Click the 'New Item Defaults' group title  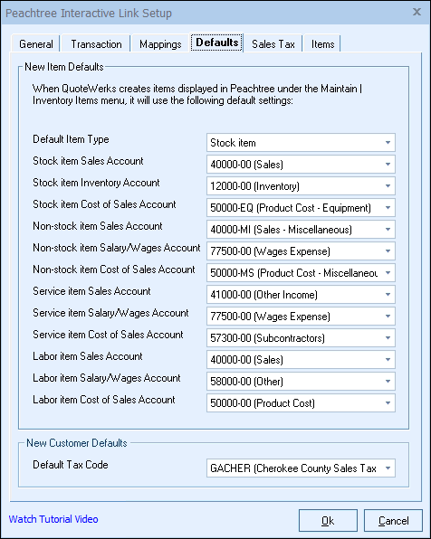(64, 67)
